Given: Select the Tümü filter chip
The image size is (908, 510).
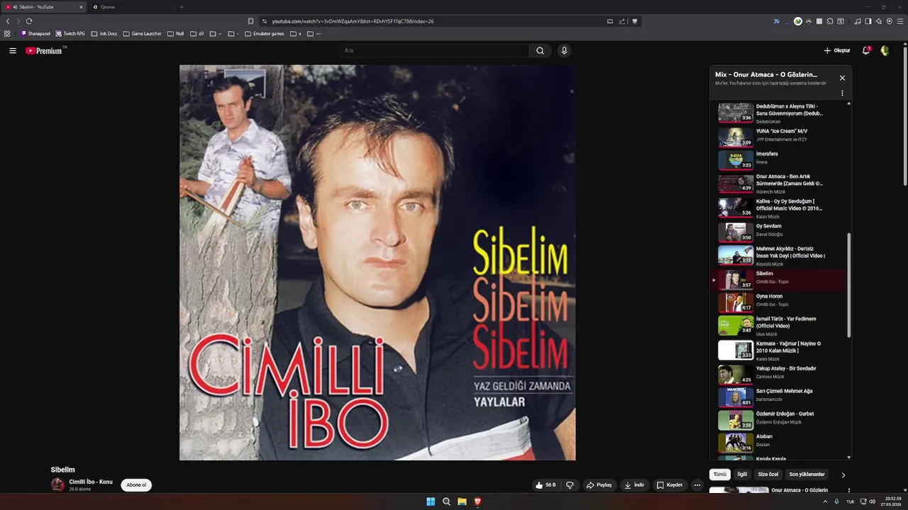Looking at the screenshot, I should (720, 475).
